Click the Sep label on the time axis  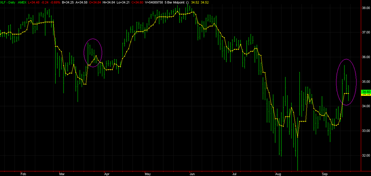point(325,174)
